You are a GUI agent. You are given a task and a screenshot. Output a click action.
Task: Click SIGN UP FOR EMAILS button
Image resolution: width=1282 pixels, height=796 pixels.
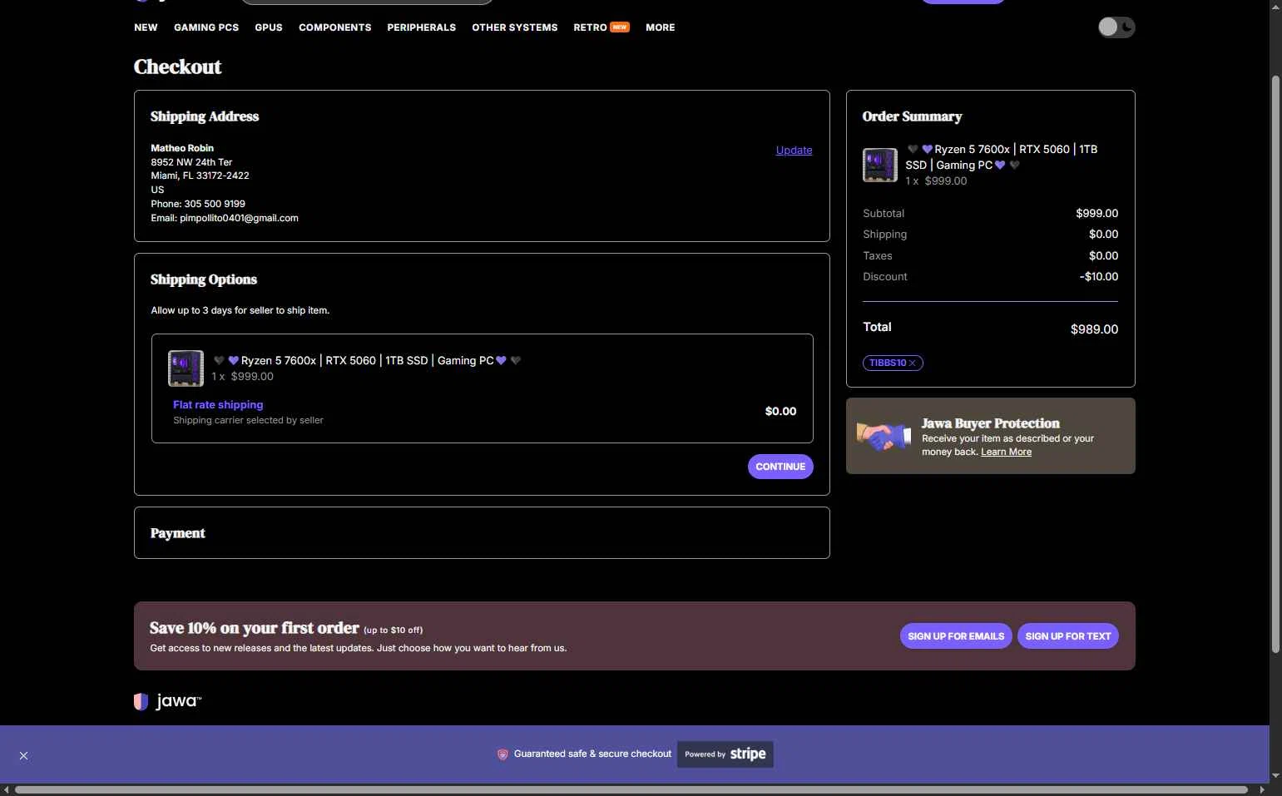[x=956, y=636]
